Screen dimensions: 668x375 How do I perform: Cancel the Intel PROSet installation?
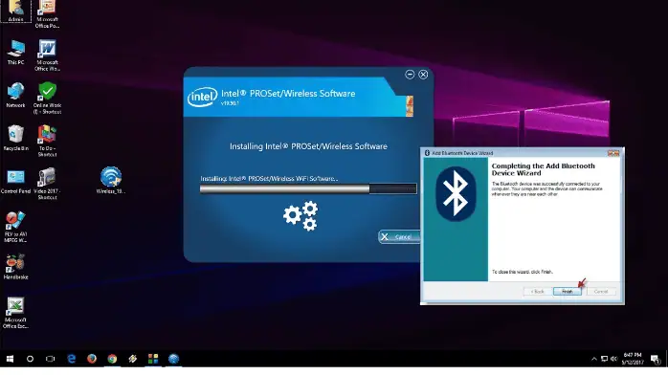(399, 236)
